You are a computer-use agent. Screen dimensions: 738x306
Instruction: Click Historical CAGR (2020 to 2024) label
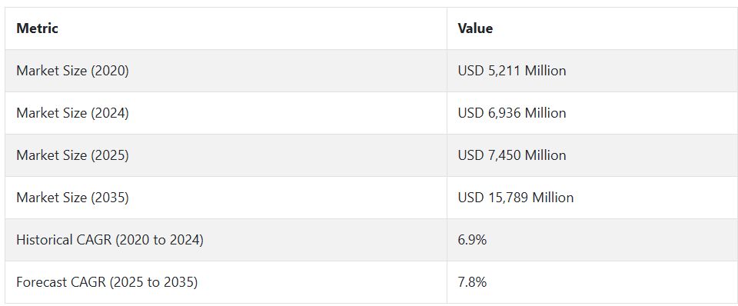click(110, 240)
